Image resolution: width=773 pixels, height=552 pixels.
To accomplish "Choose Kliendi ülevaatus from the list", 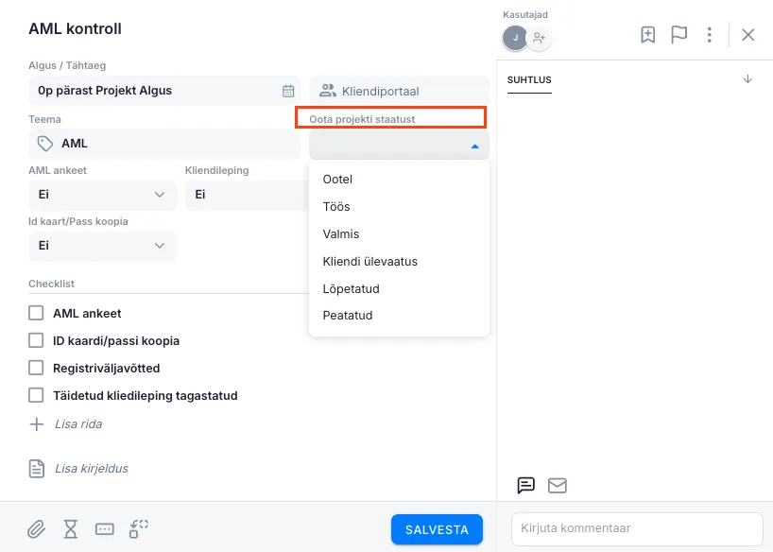I will [369, 261].
